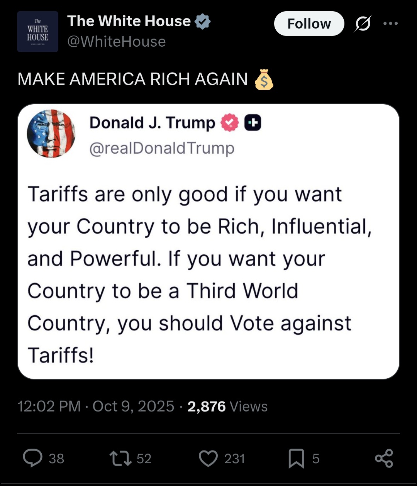The width and height of the screenshot is (417, 486).
Task: Follow The White House account
Action: pyautogui.click(x=309, y=24)
